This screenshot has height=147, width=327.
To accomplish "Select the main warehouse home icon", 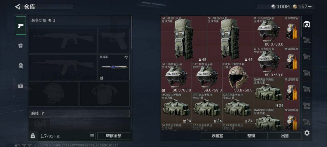I will [x=307, y=25].
